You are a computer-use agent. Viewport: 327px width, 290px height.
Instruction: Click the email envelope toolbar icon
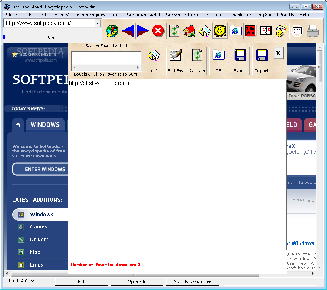click(x=282, y=31)
